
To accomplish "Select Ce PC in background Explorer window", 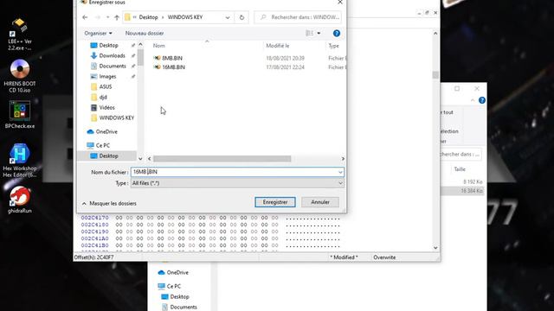I will coord(170,286).
